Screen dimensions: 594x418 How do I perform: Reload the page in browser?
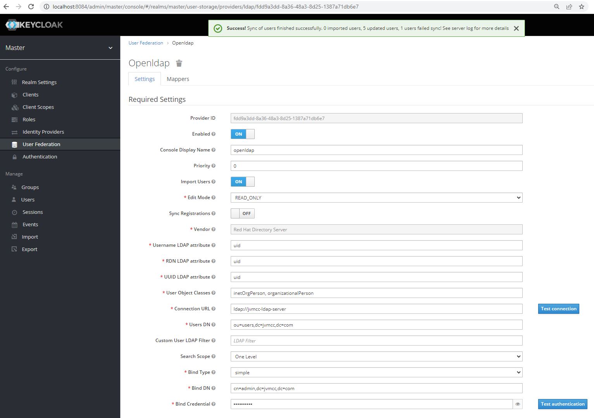[x=31, y=7]
